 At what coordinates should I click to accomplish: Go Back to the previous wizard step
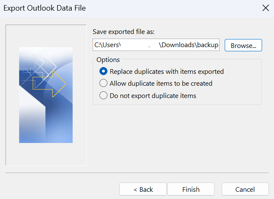tap(143, 189)
